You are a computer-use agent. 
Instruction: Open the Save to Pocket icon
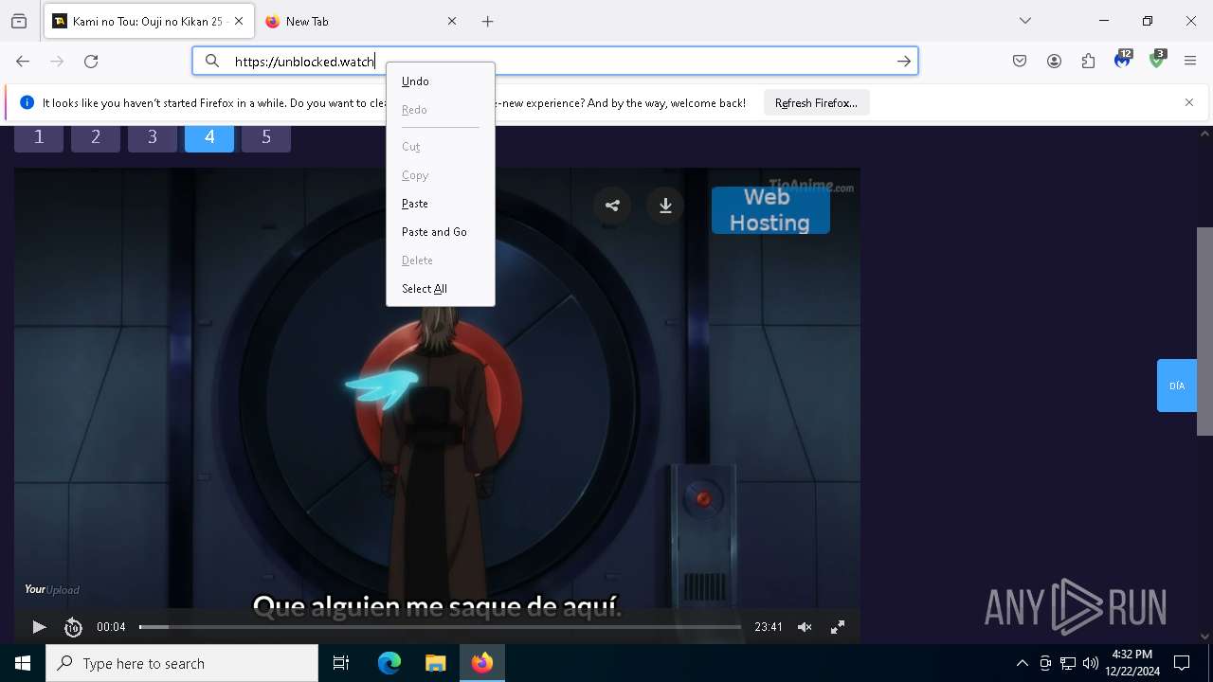pos(1020,61)
